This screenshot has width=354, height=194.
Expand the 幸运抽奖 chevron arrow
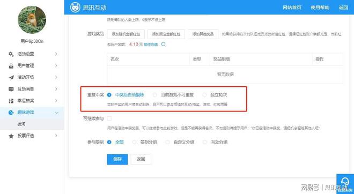pyautogui.click(x=56, y=101)
